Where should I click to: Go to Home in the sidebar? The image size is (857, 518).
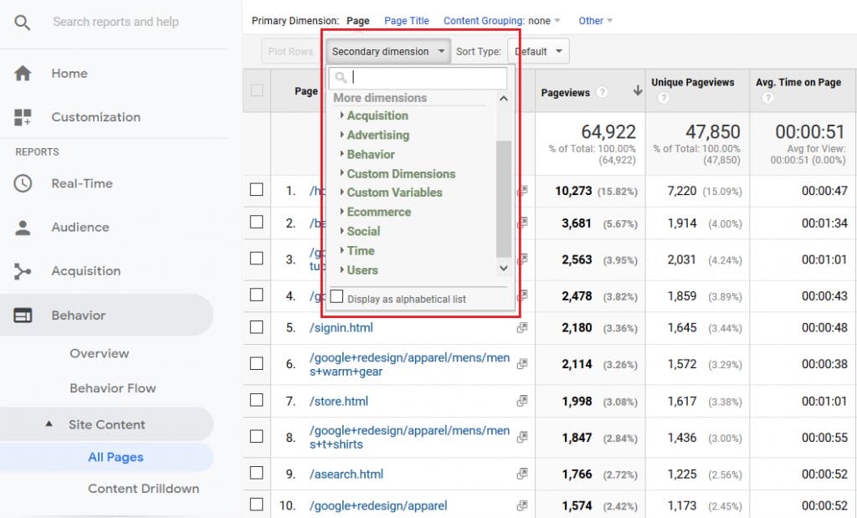[69, 73]
